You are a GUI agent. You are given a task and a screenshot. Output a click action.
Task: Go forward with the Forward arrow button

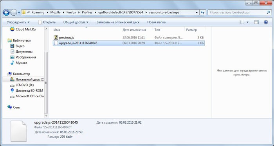(14, 13)
